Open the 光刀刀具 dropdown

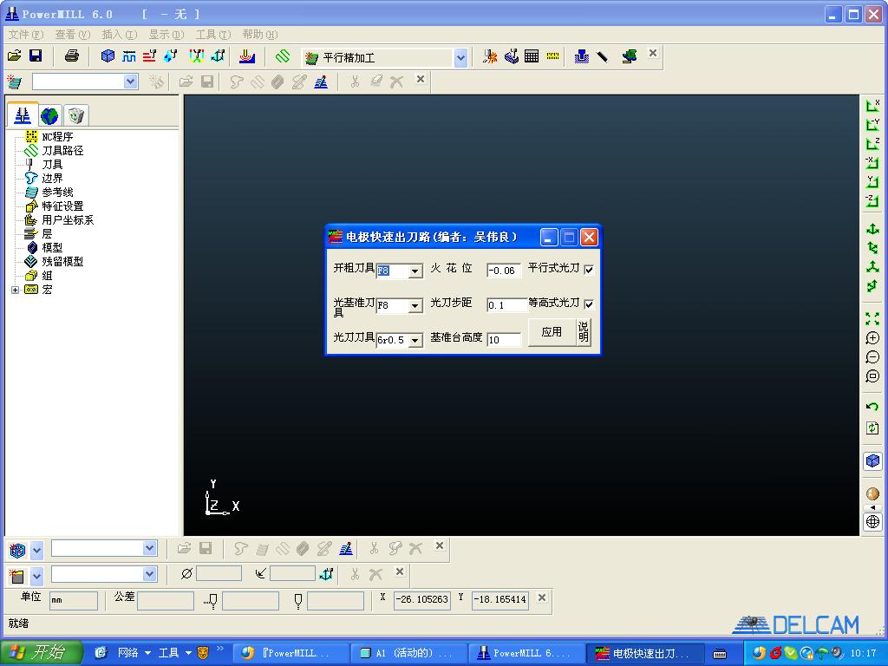pos(415,340)
